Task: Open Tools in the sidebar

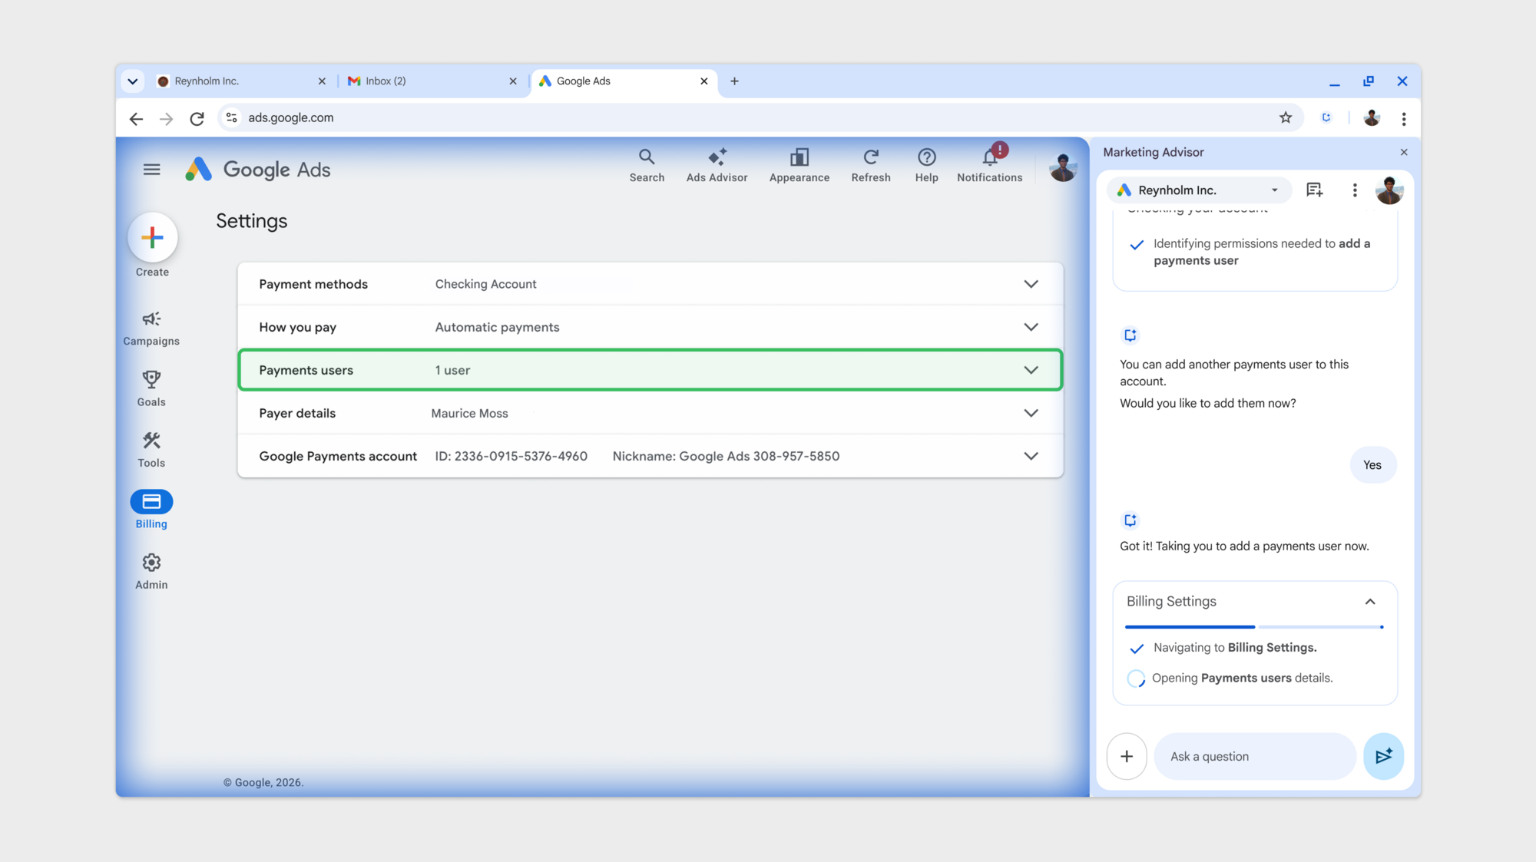Action: pos(151,450)
